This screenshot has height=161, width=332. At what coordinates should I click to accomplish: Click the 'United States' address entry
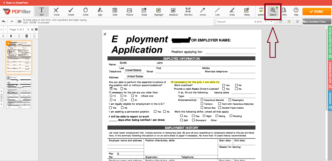[135, 76]
